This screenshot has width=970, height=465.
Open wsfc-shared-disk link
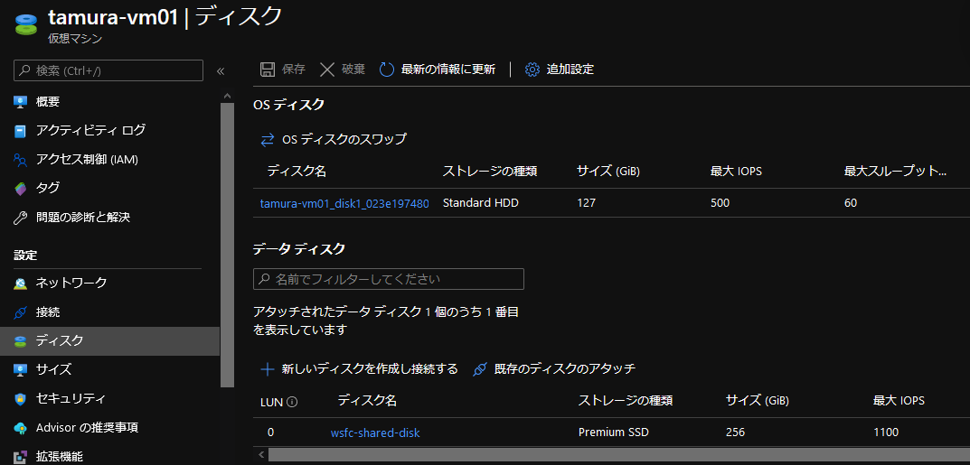(x=375, y=432)
